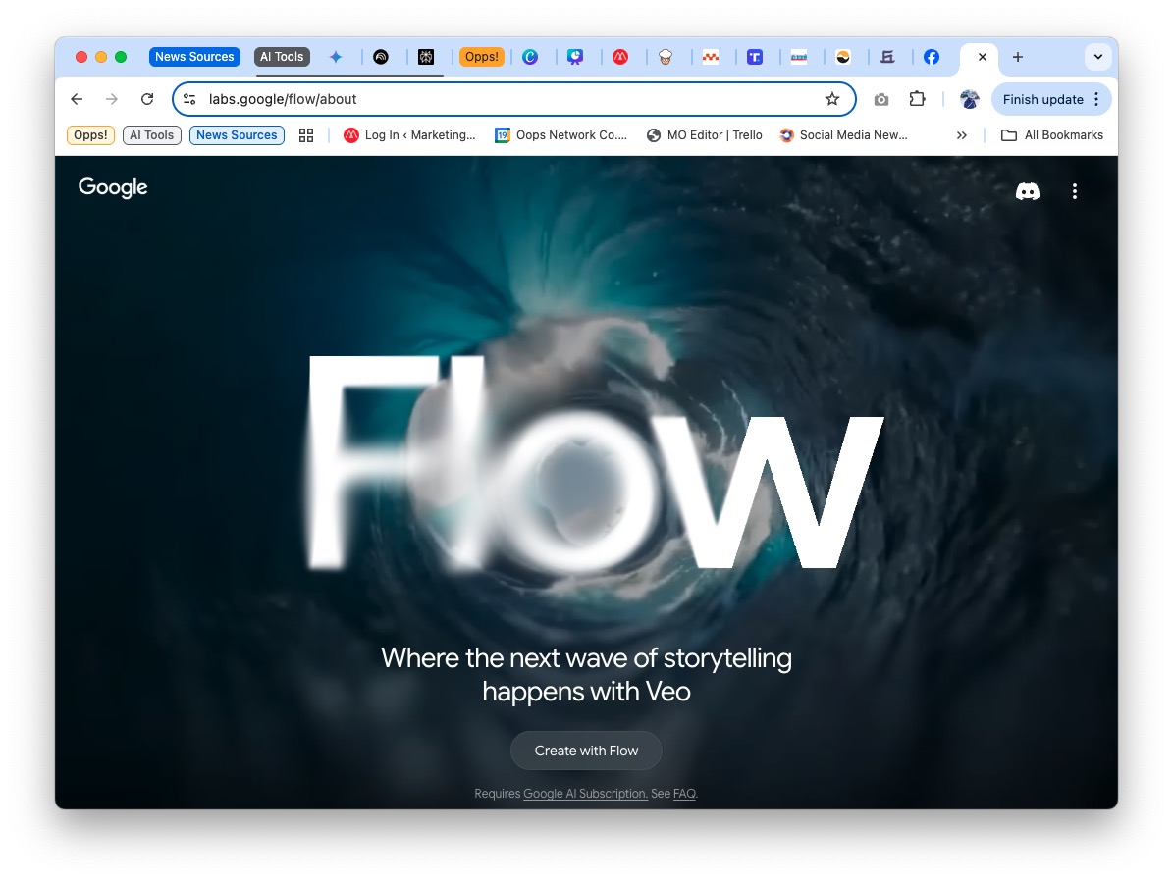The height and width of the screenshot is (882, 1173).
Task: Go back to the previous page
Action: 77,99
